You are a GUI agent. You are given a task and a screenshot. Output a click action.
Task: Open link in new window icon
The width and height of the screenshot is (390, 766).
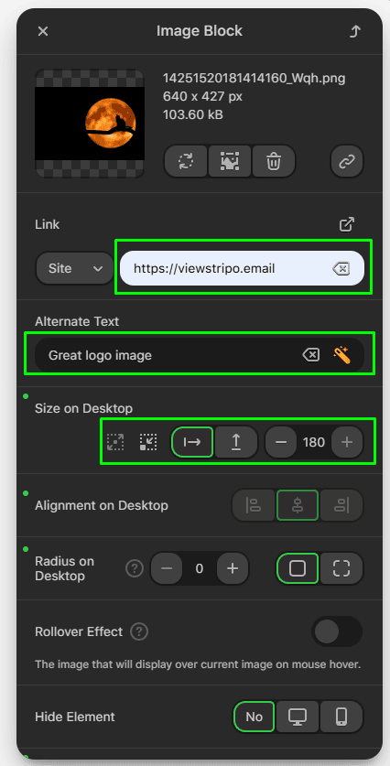coord(346,225)
